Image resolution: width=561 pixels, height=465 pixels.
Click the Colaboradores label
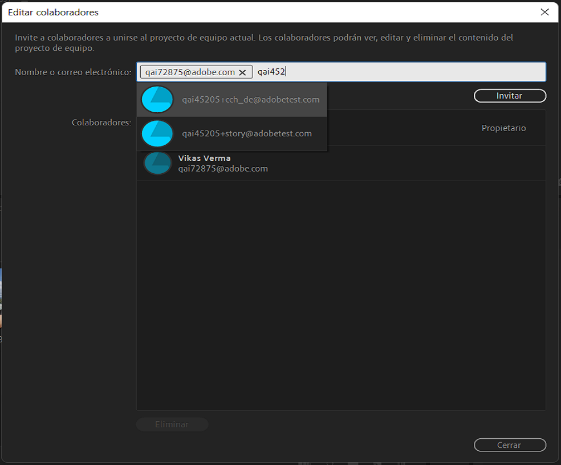coord(101,123)
